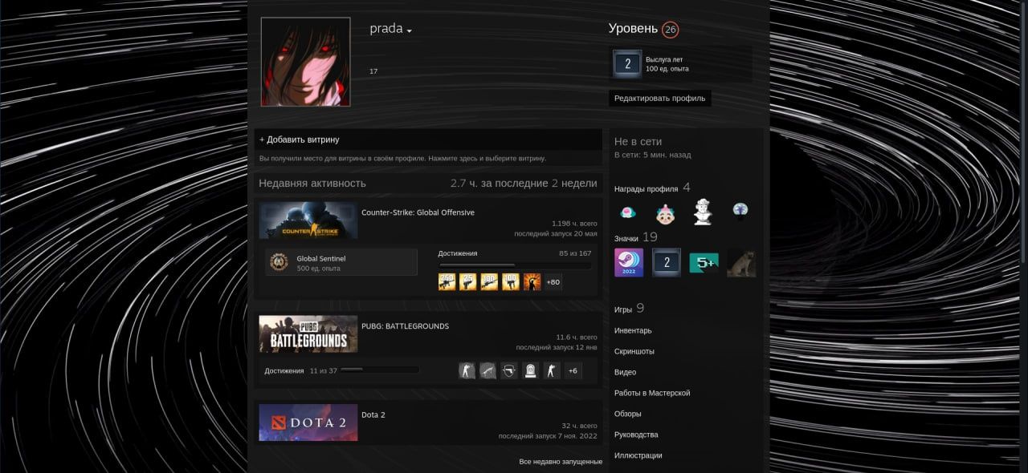
Task: Open the prada name history dropdown arrow
Action: coord(409,30)
